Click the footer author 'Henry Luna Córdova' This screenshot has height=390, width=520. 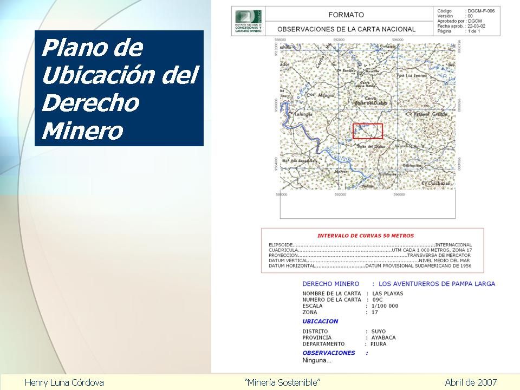pyautogui.click(x=64, y=383)
